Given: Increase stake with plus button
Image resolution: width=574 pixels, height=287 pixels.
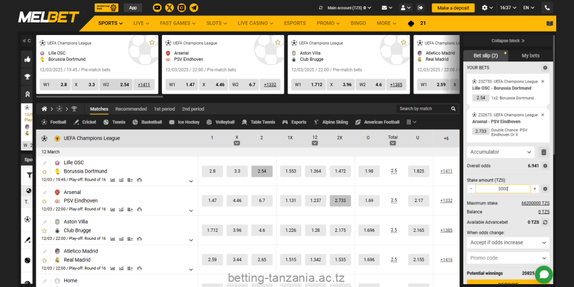Looking at the screenshot, I should click(x=535, y=189).
